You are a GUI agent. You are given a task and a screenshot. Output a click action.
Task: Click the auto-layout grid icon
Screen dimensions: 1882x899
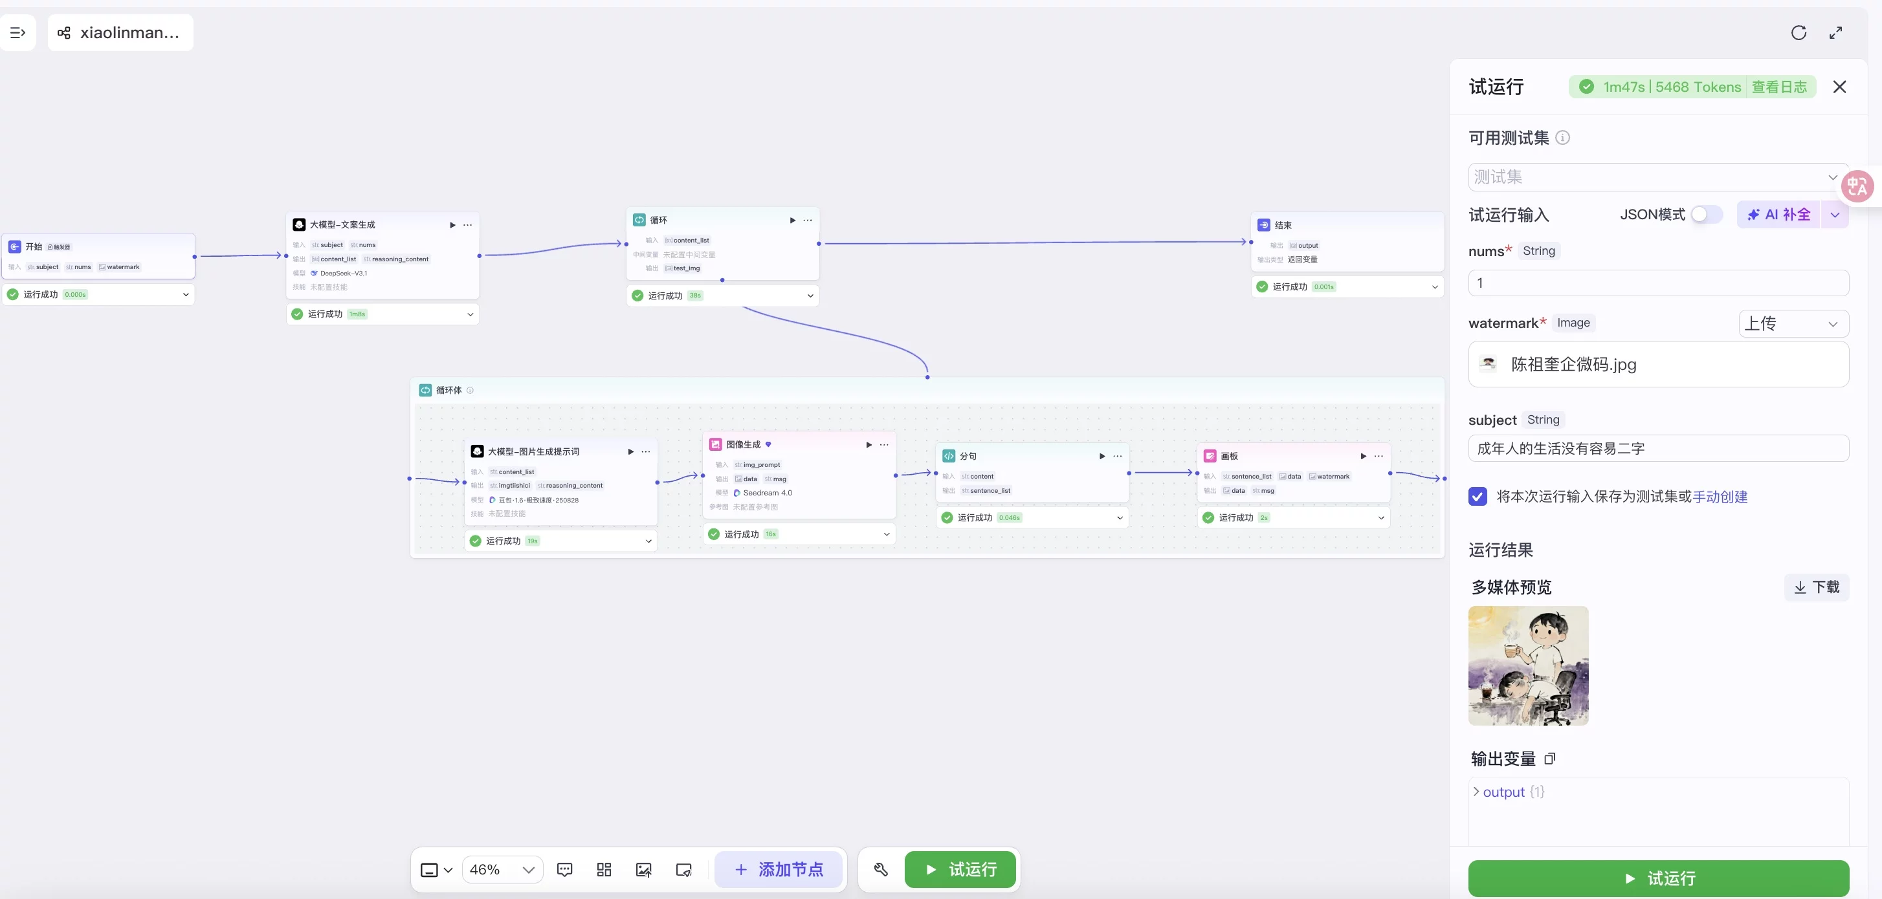click(x=603, y=870)
